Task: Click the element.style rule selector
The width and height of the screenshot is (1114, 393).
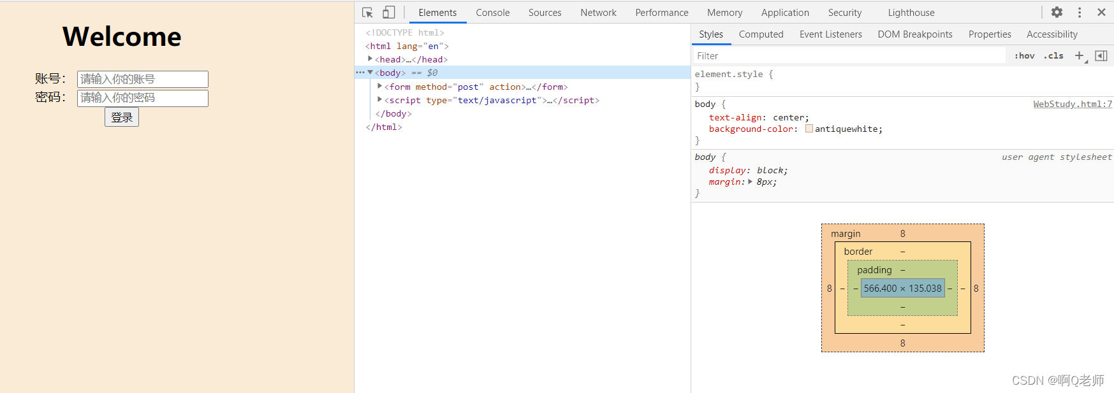Action: [x=728, y=74]
